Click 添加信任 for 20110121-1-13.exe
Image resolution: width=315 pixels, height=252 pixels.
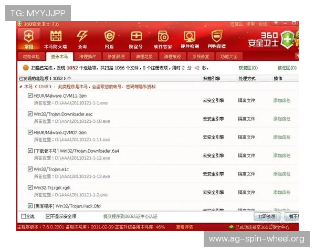[x=281, y=174]
